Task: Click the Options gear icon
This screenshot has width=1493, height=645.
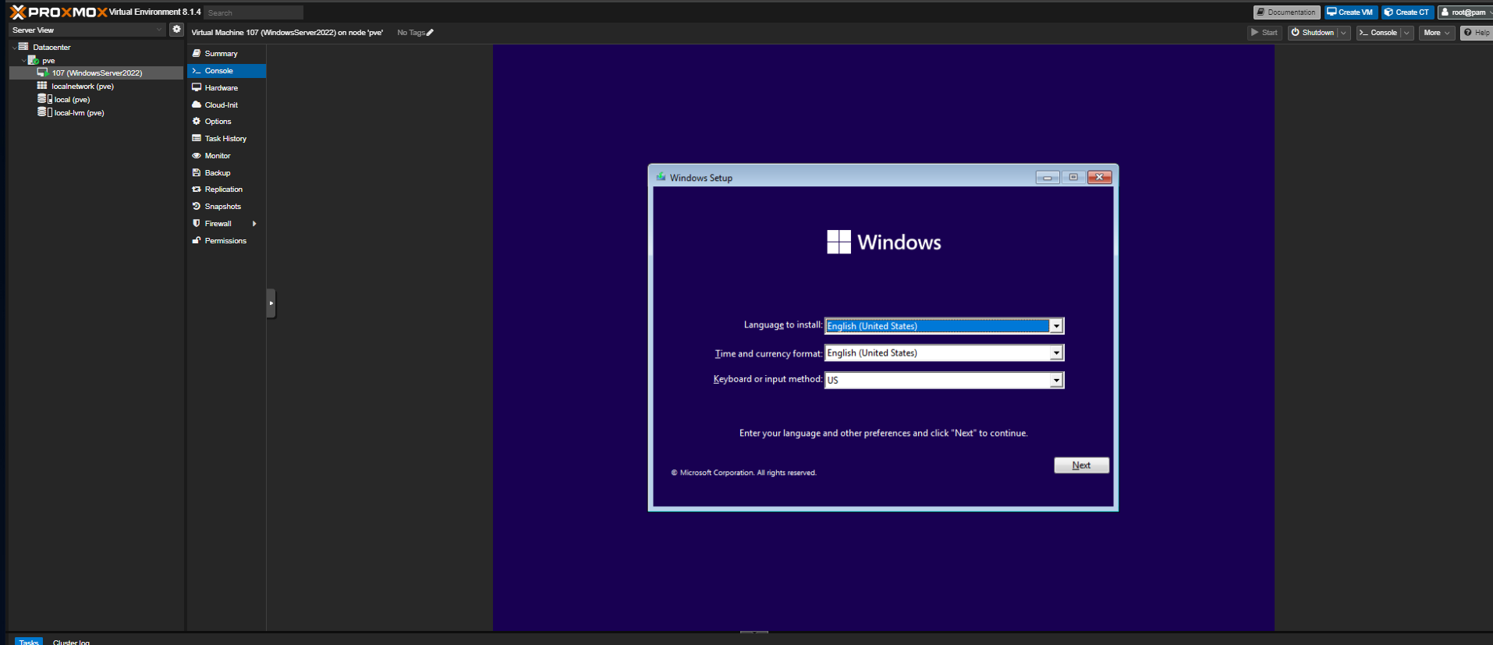Action: click(197, 121)
